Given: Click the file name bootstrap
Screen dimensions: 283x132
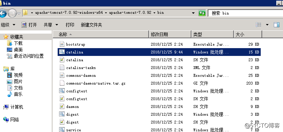Looking at the screenshot, I should (75, 44).
